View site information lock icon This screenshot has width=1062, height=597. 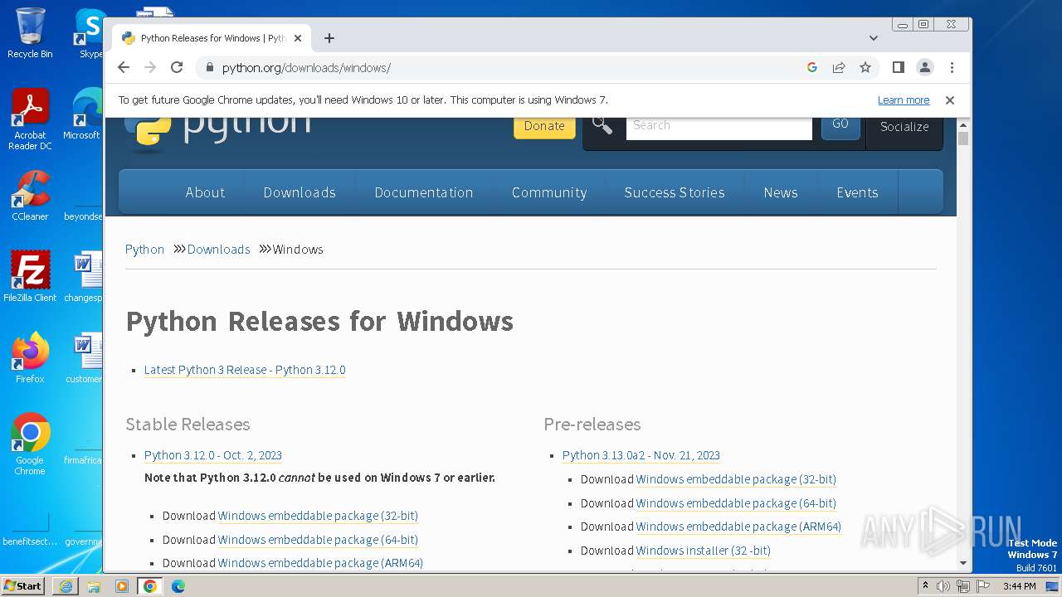click(209, 68)
